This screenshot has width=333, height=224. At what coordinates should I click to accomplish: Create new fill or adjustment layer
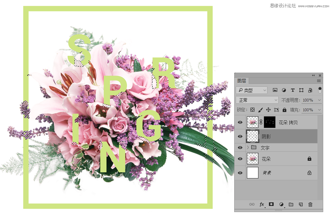(281, 204)
